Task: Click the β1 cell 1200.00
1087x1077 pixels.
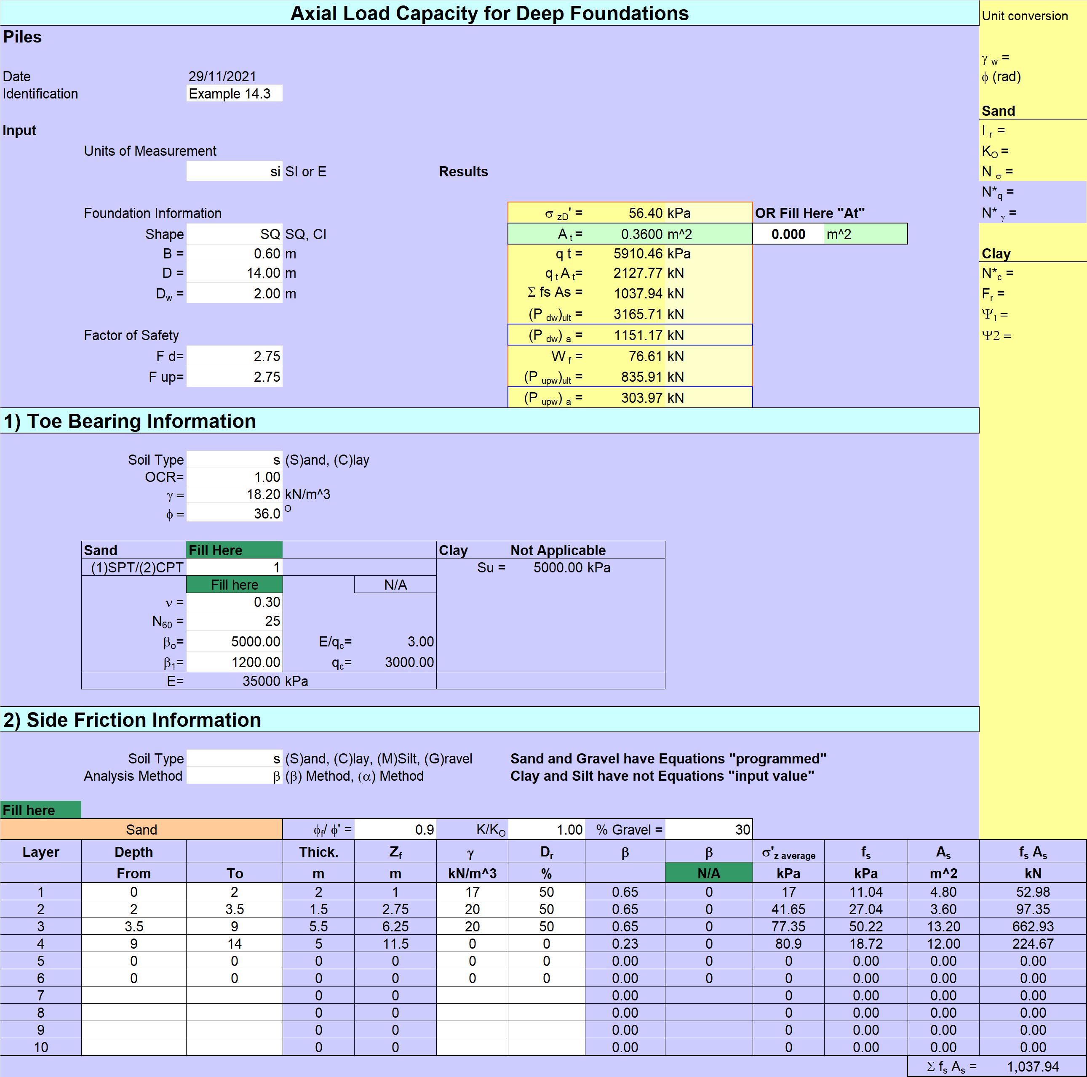Action: coord(234,662)
